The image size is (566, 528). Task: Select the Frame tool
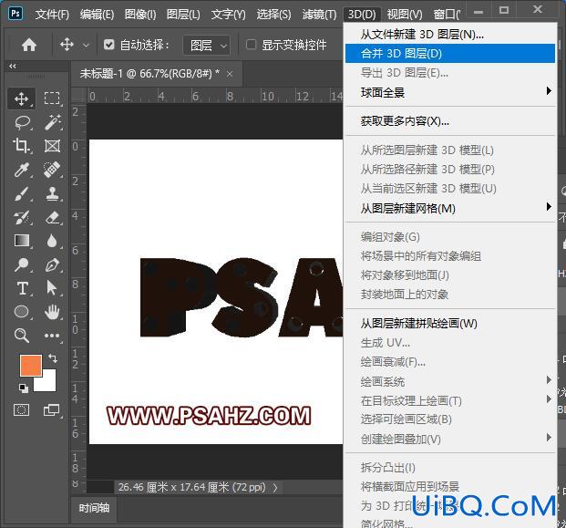pos(52,146)
